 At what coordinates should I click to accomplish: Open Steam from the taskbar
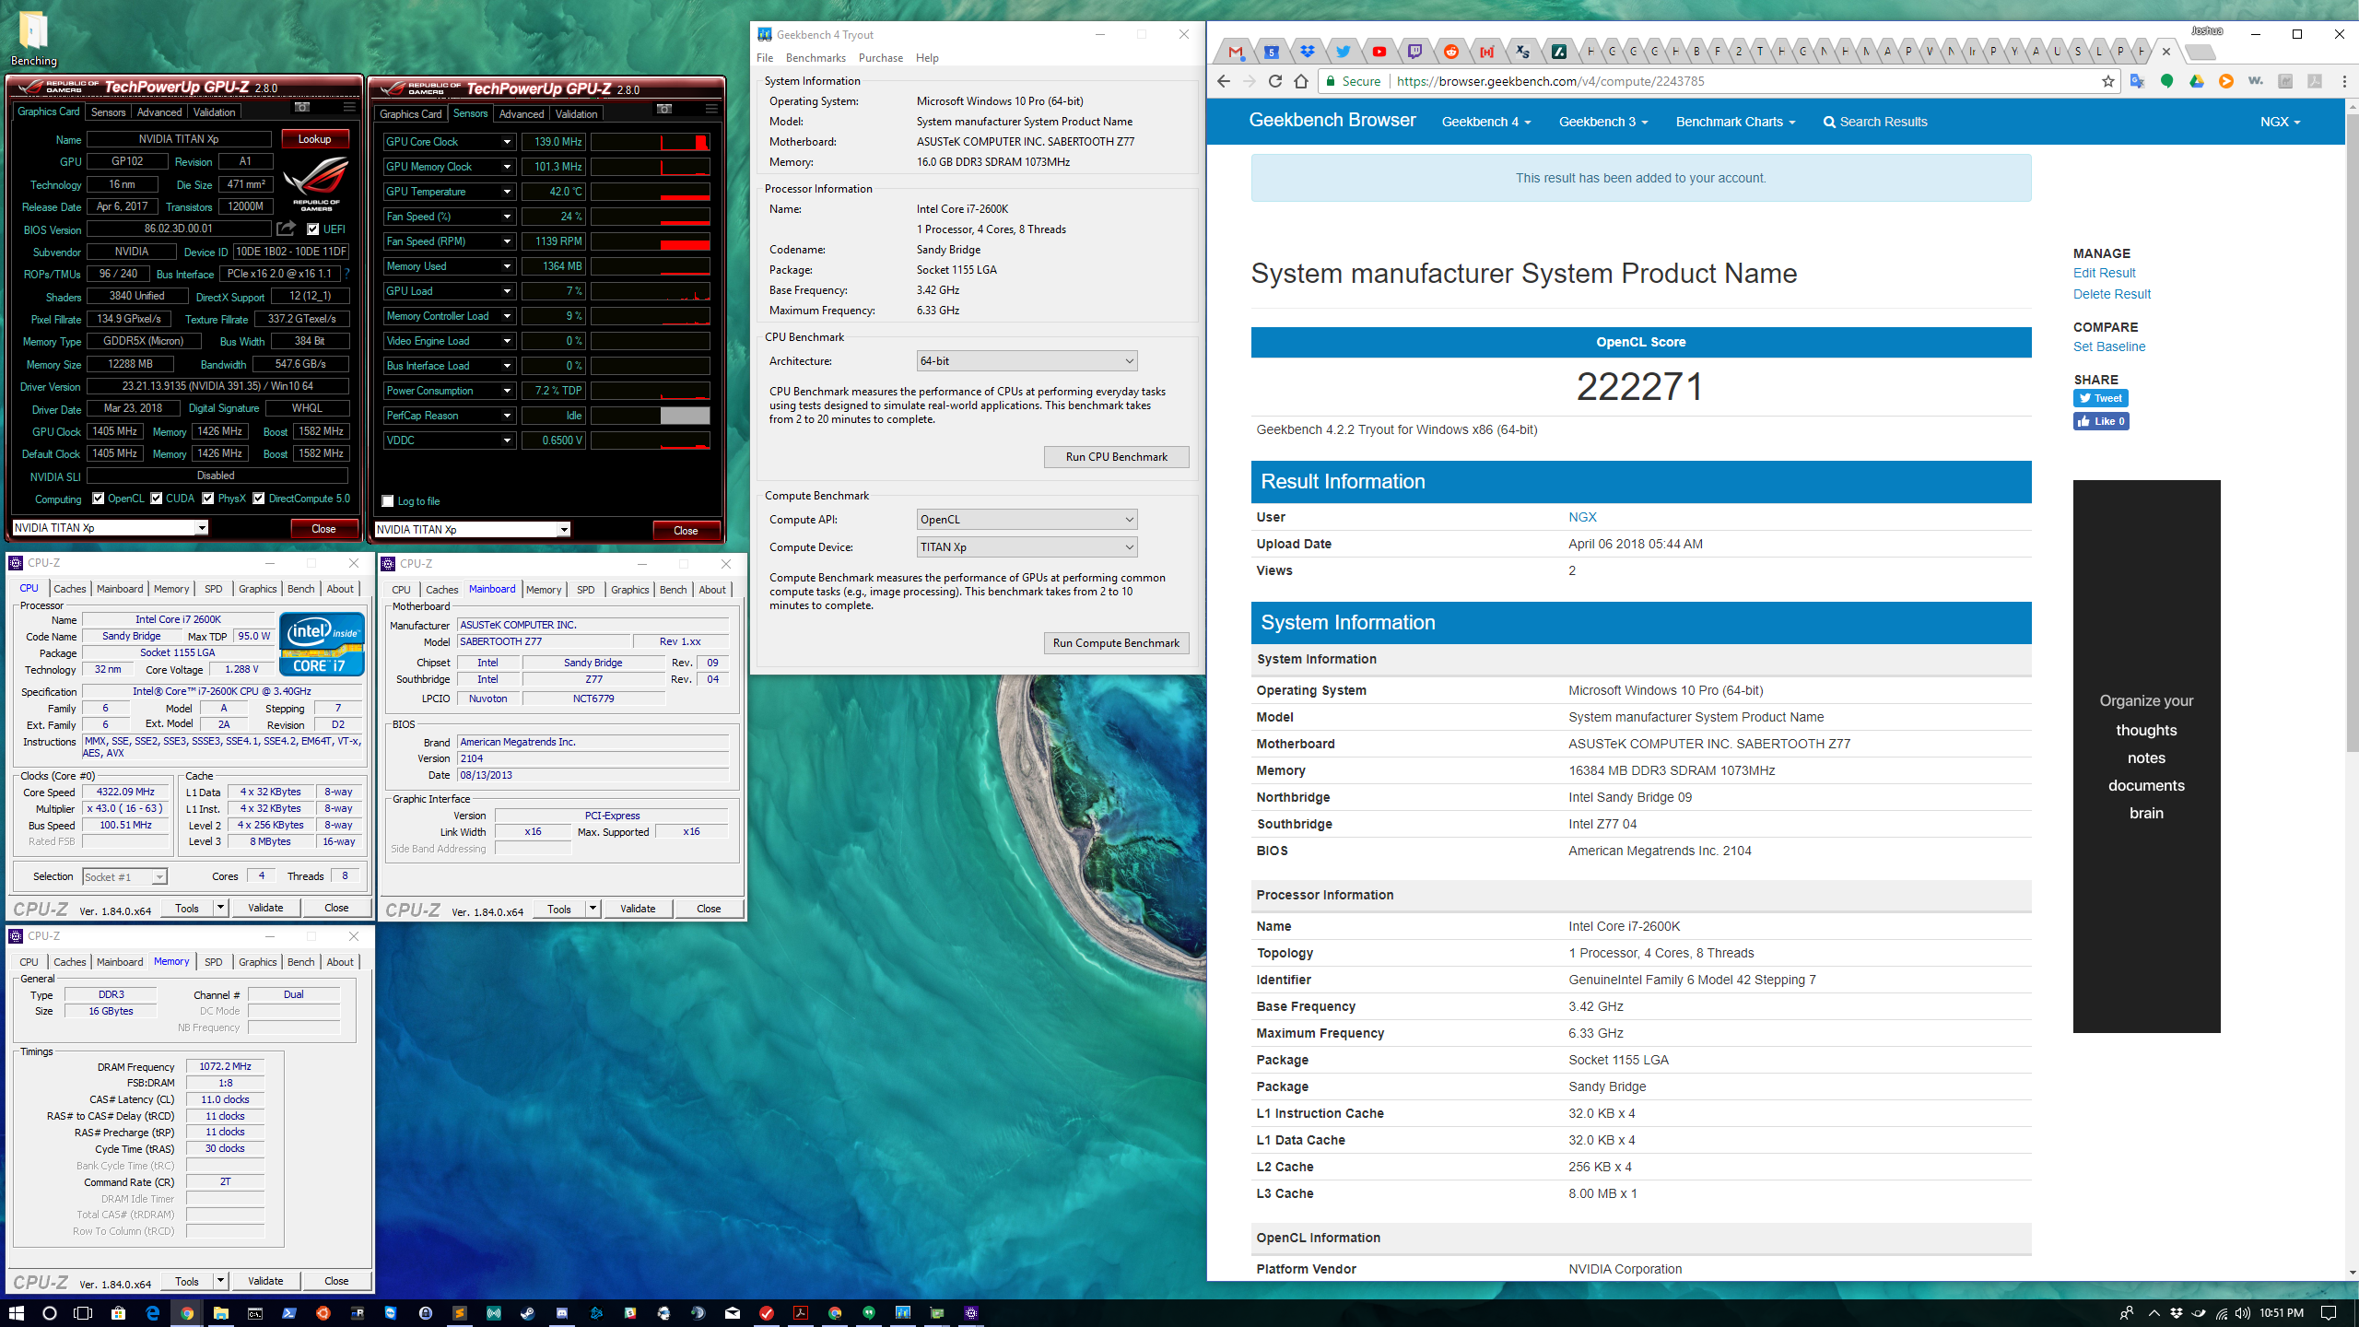528,1312
